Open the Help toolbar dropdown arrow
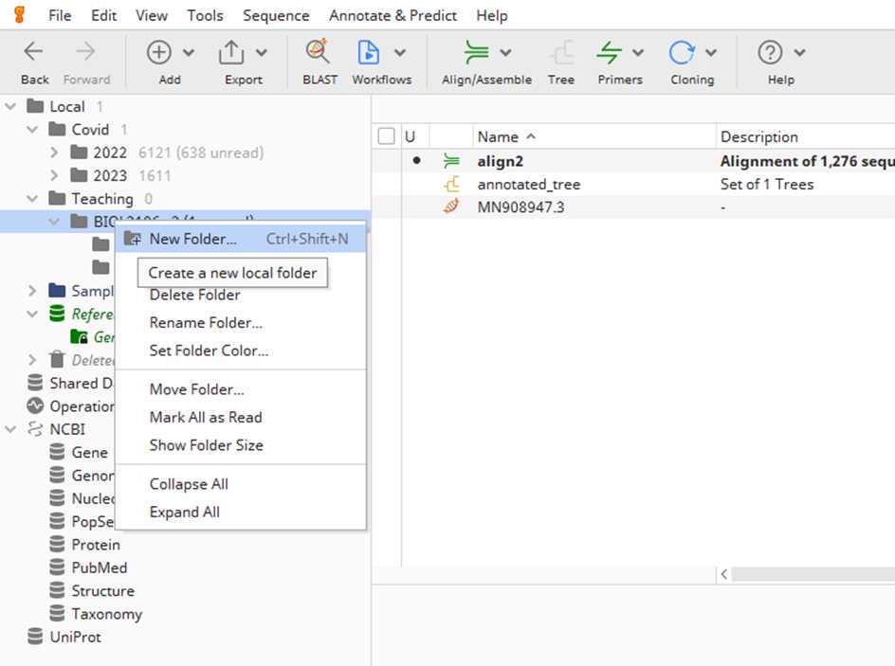Image resolution: width=895 pixels, height=666 pixels. pos(799,53)
